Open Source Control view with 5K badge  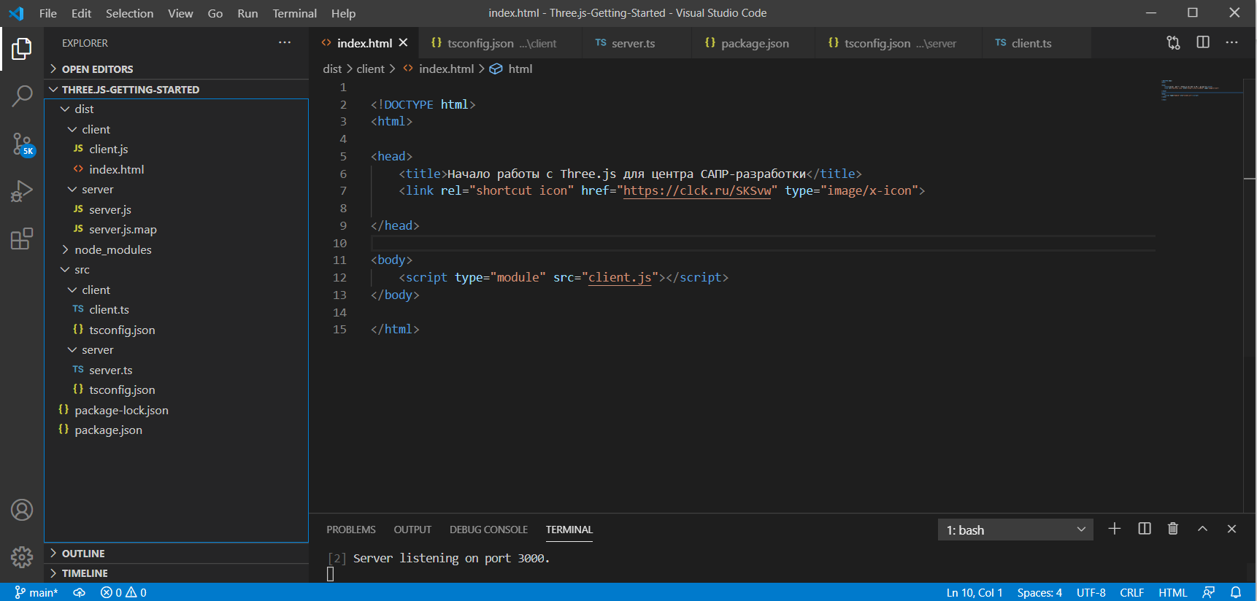coord(22,144)
